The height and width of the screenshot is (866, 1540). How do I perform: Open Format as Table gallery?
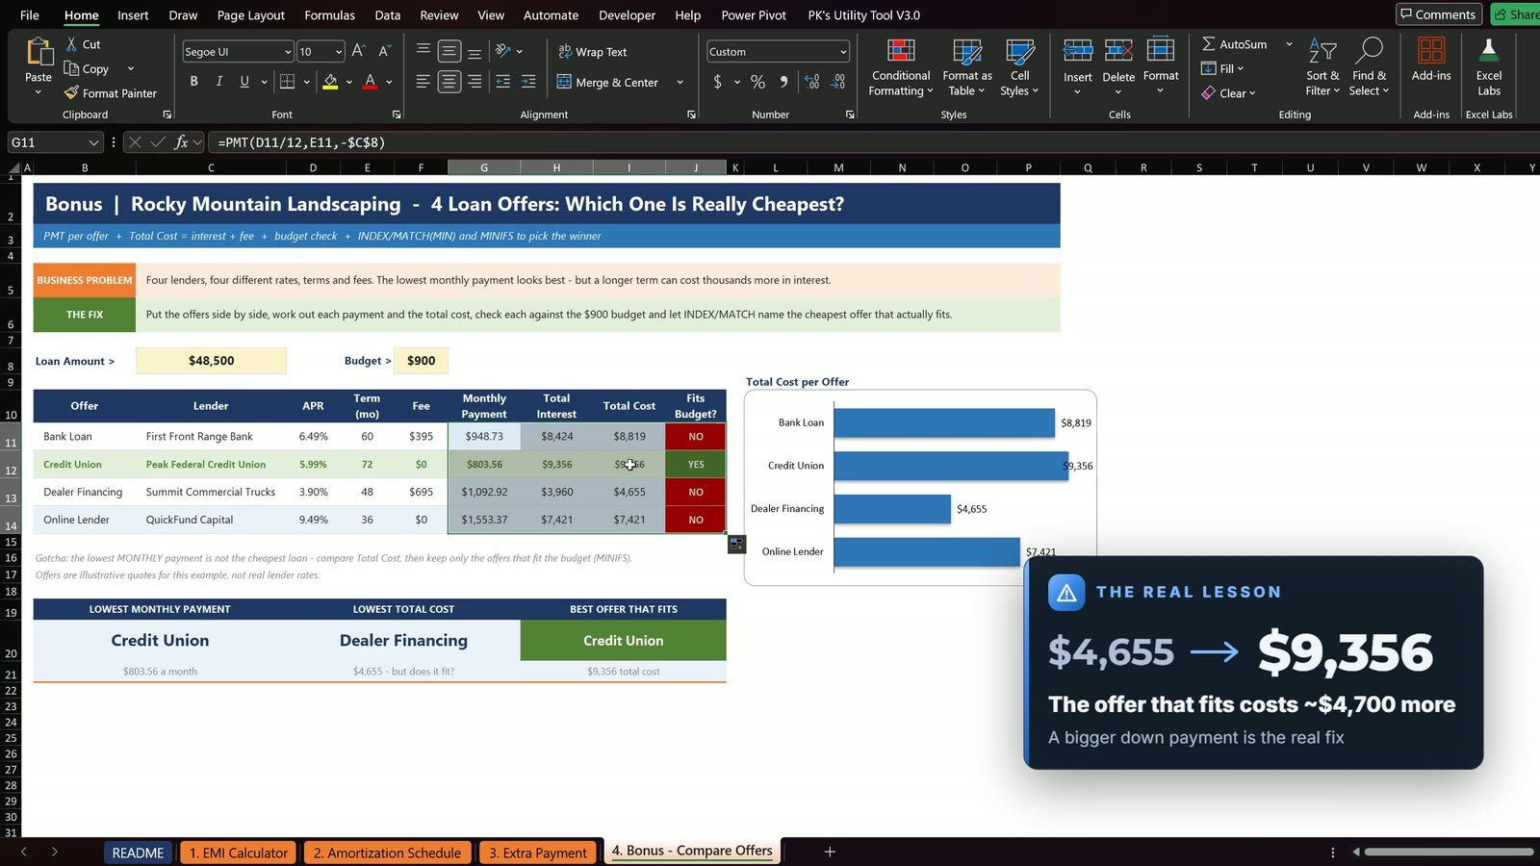966,68
